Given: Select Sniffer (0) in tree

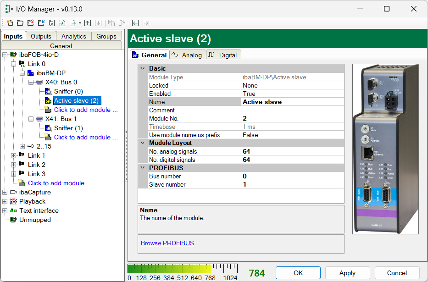Looking at the screenshot, I should pos(68,91).
